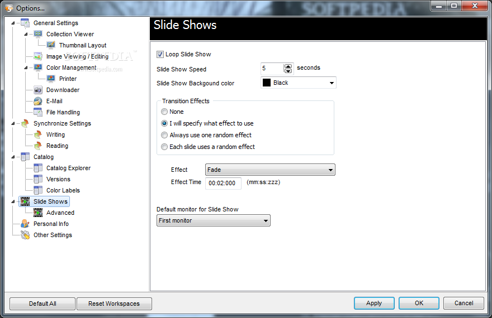Open Other Settings page
This screenshot has width=492, height=318.
[x=53, y=235]
